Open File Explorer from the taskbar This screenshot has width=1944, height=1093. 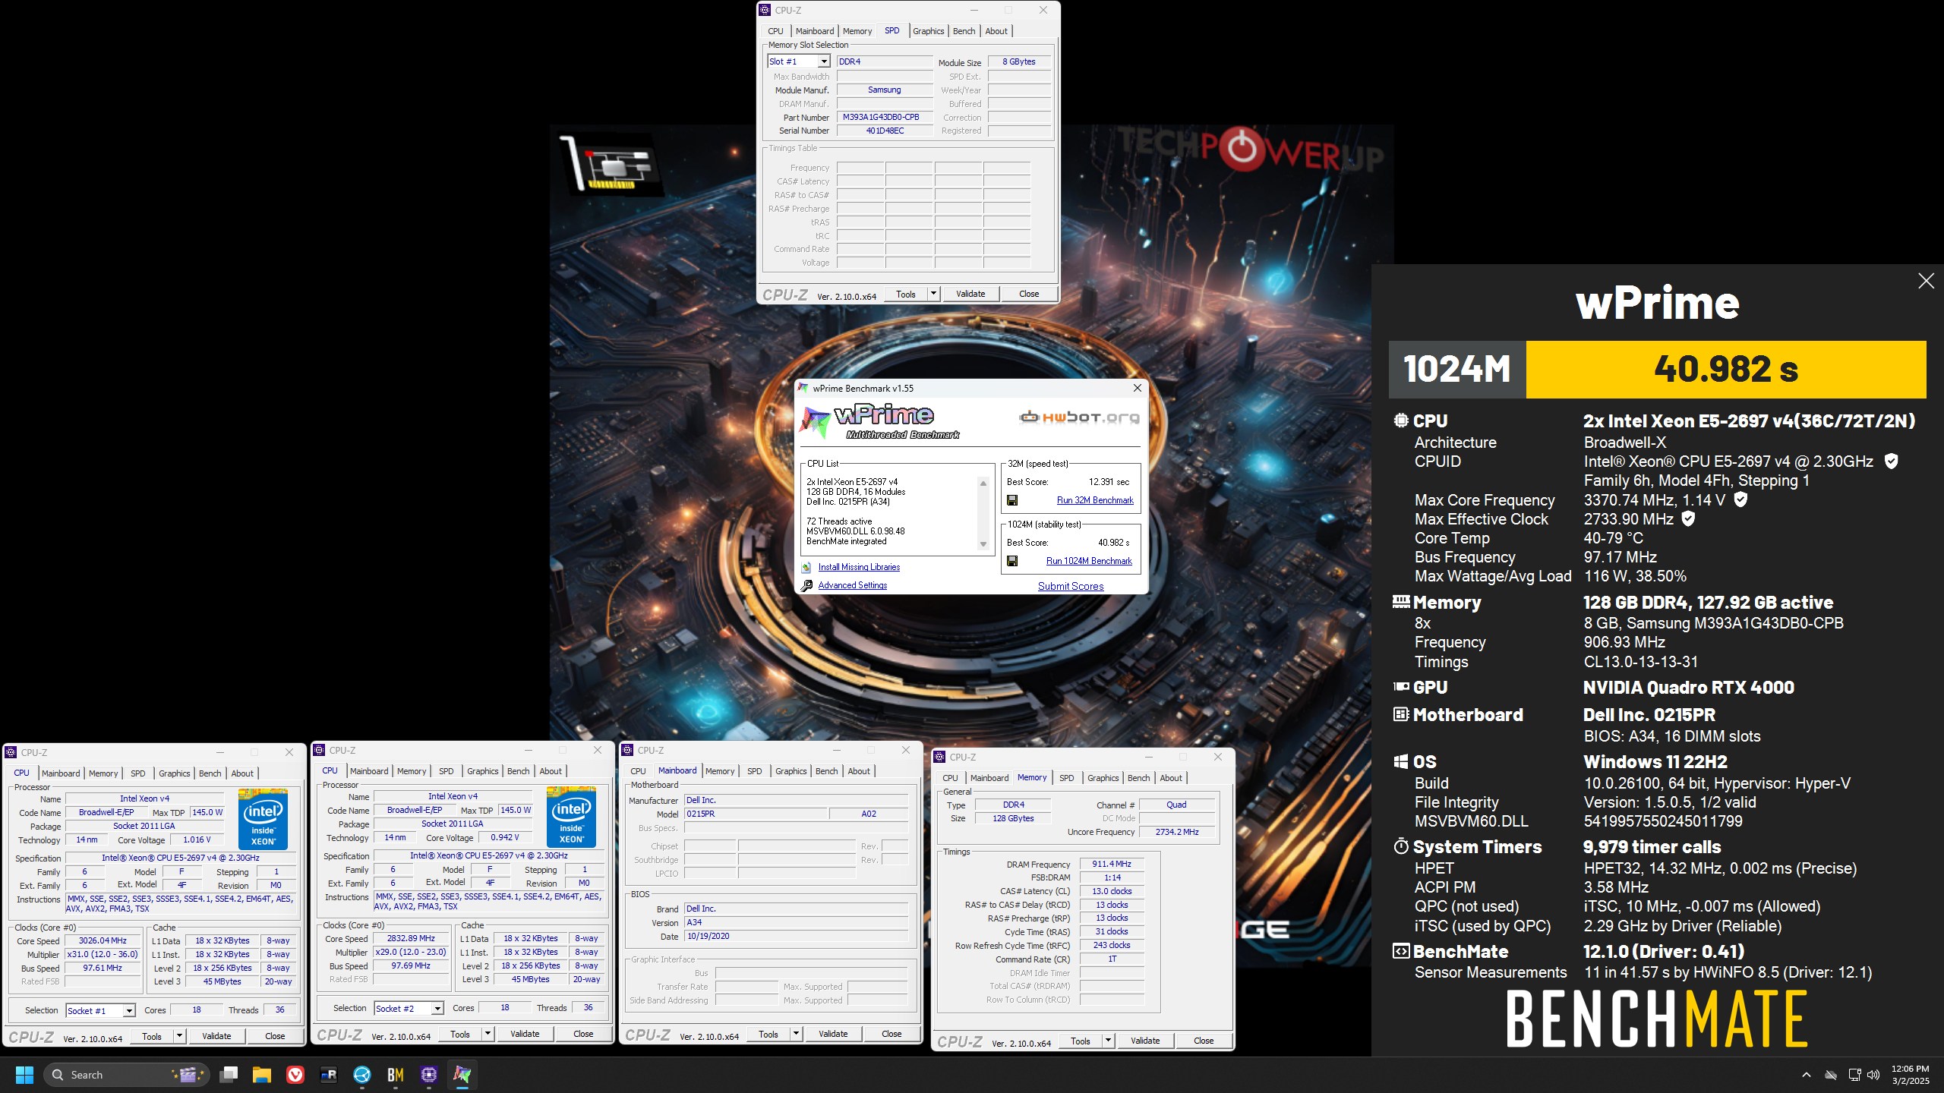262,1075
